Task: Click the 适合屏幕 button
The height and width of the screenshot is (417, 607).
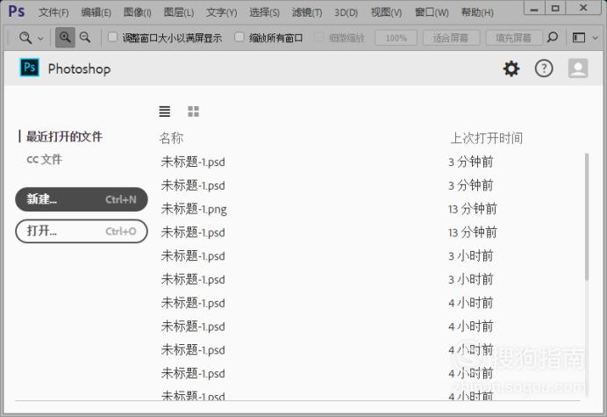Action: pyautogui.click(x=451, y=38)
